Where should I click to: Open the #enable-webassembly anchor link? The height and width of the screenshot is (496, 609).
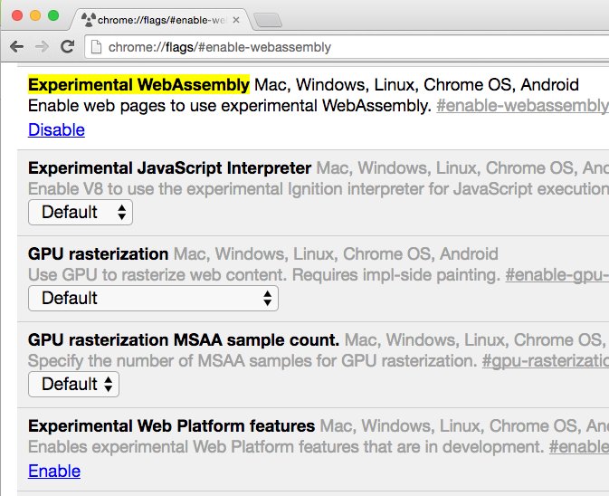pos(522,106)
